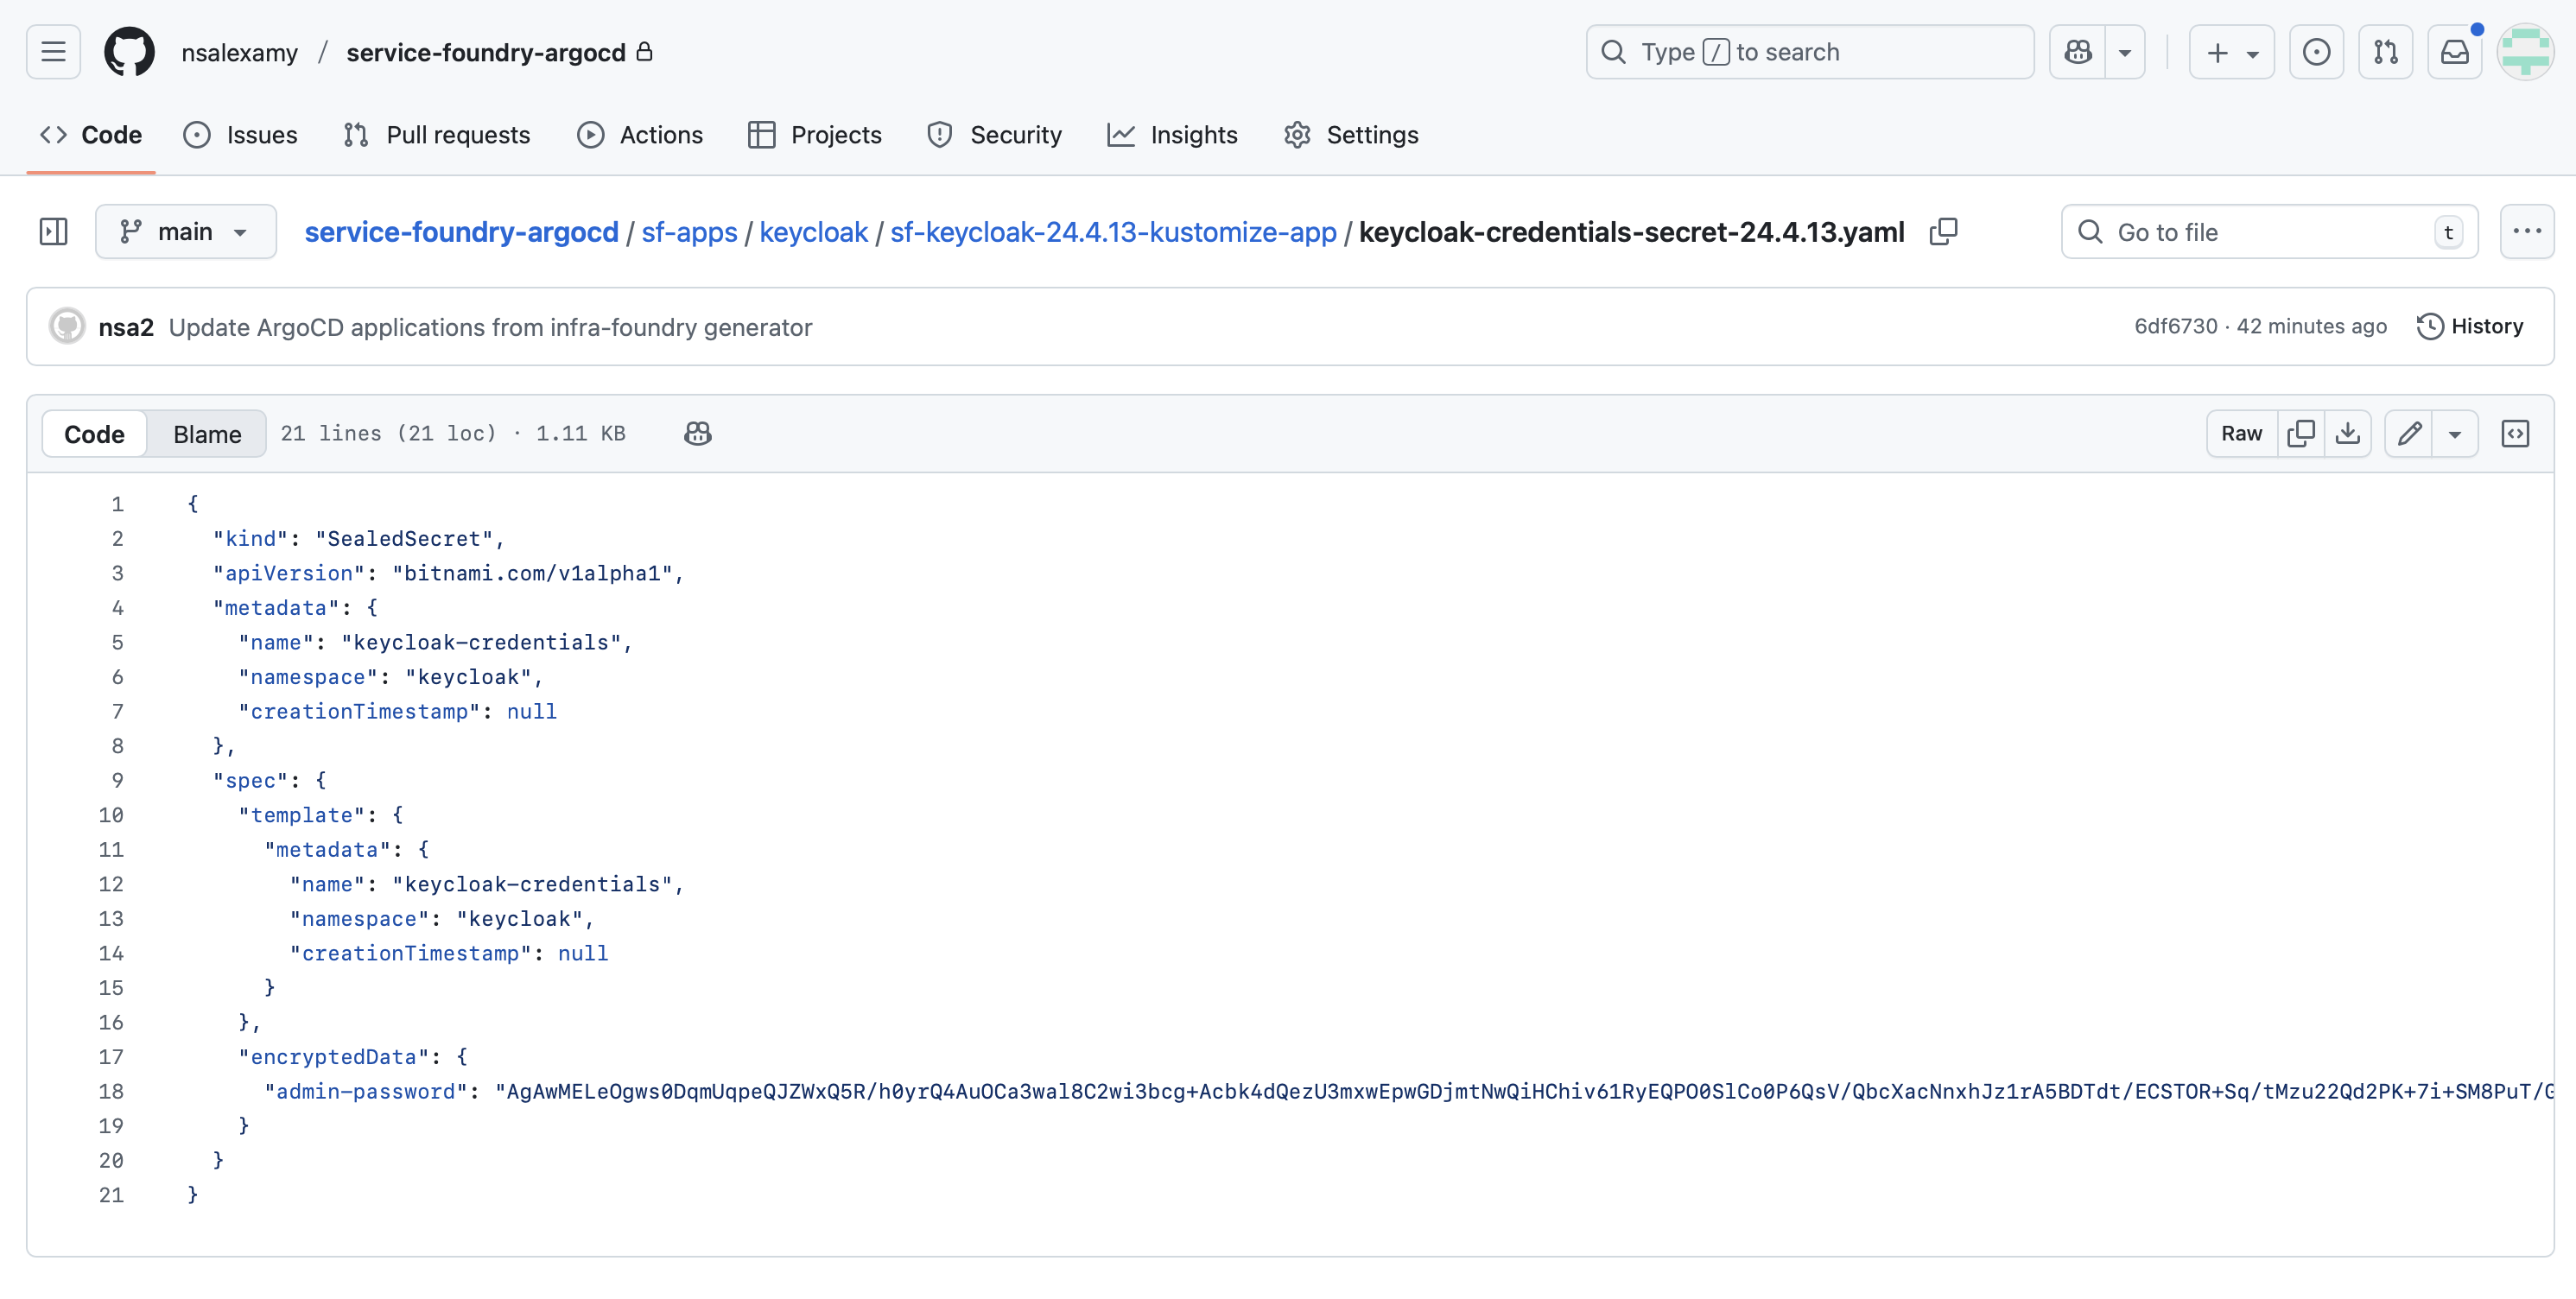Switch to the Insights tab
The height and width of the screenshot is (1299, 2576).
point(1173,135)
